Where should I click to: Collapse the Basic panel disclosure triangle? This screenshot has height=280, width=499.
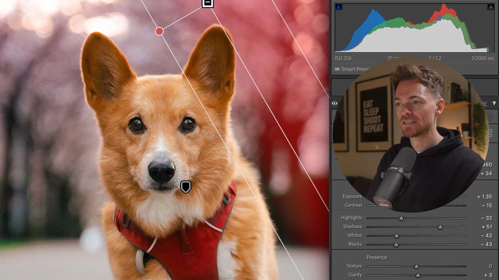494,103
